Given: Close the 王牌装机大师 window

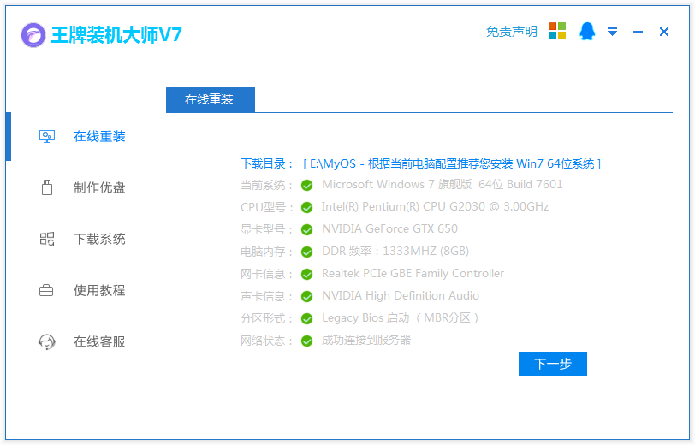Looking at the screenshot, I should pyautogui.click(x=664, y=32).
